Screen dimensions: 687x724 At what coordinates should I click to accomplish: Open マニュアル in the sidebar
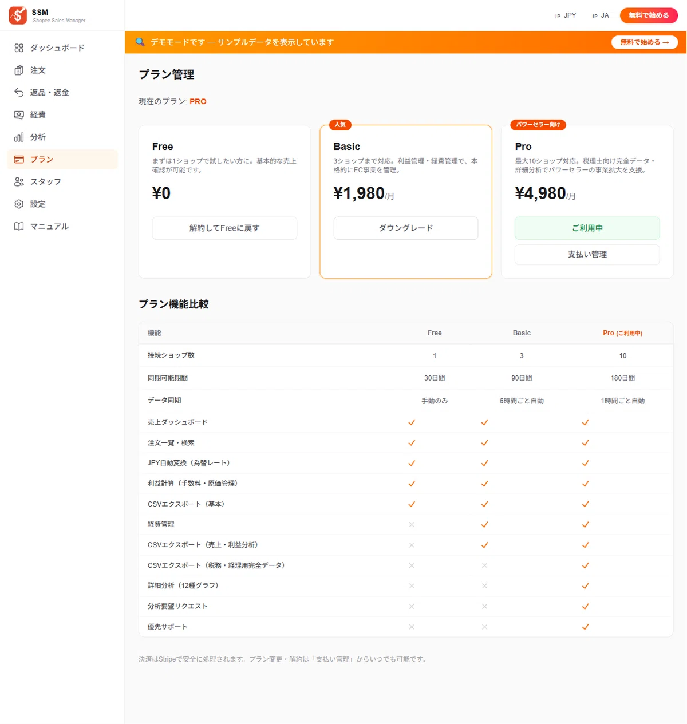click(62, 227)
